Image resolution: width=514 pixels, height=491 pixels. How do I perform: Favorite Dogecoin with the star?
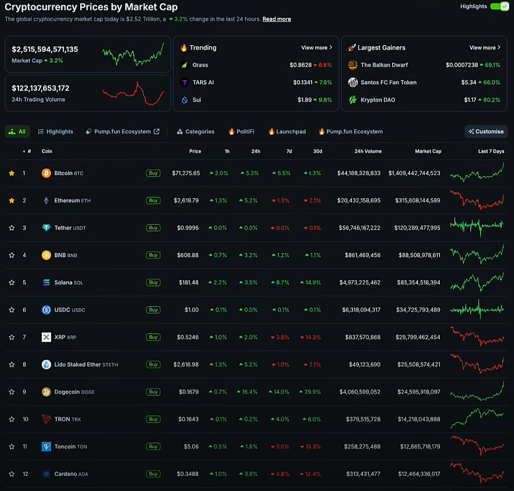click(x=12, y=392)
